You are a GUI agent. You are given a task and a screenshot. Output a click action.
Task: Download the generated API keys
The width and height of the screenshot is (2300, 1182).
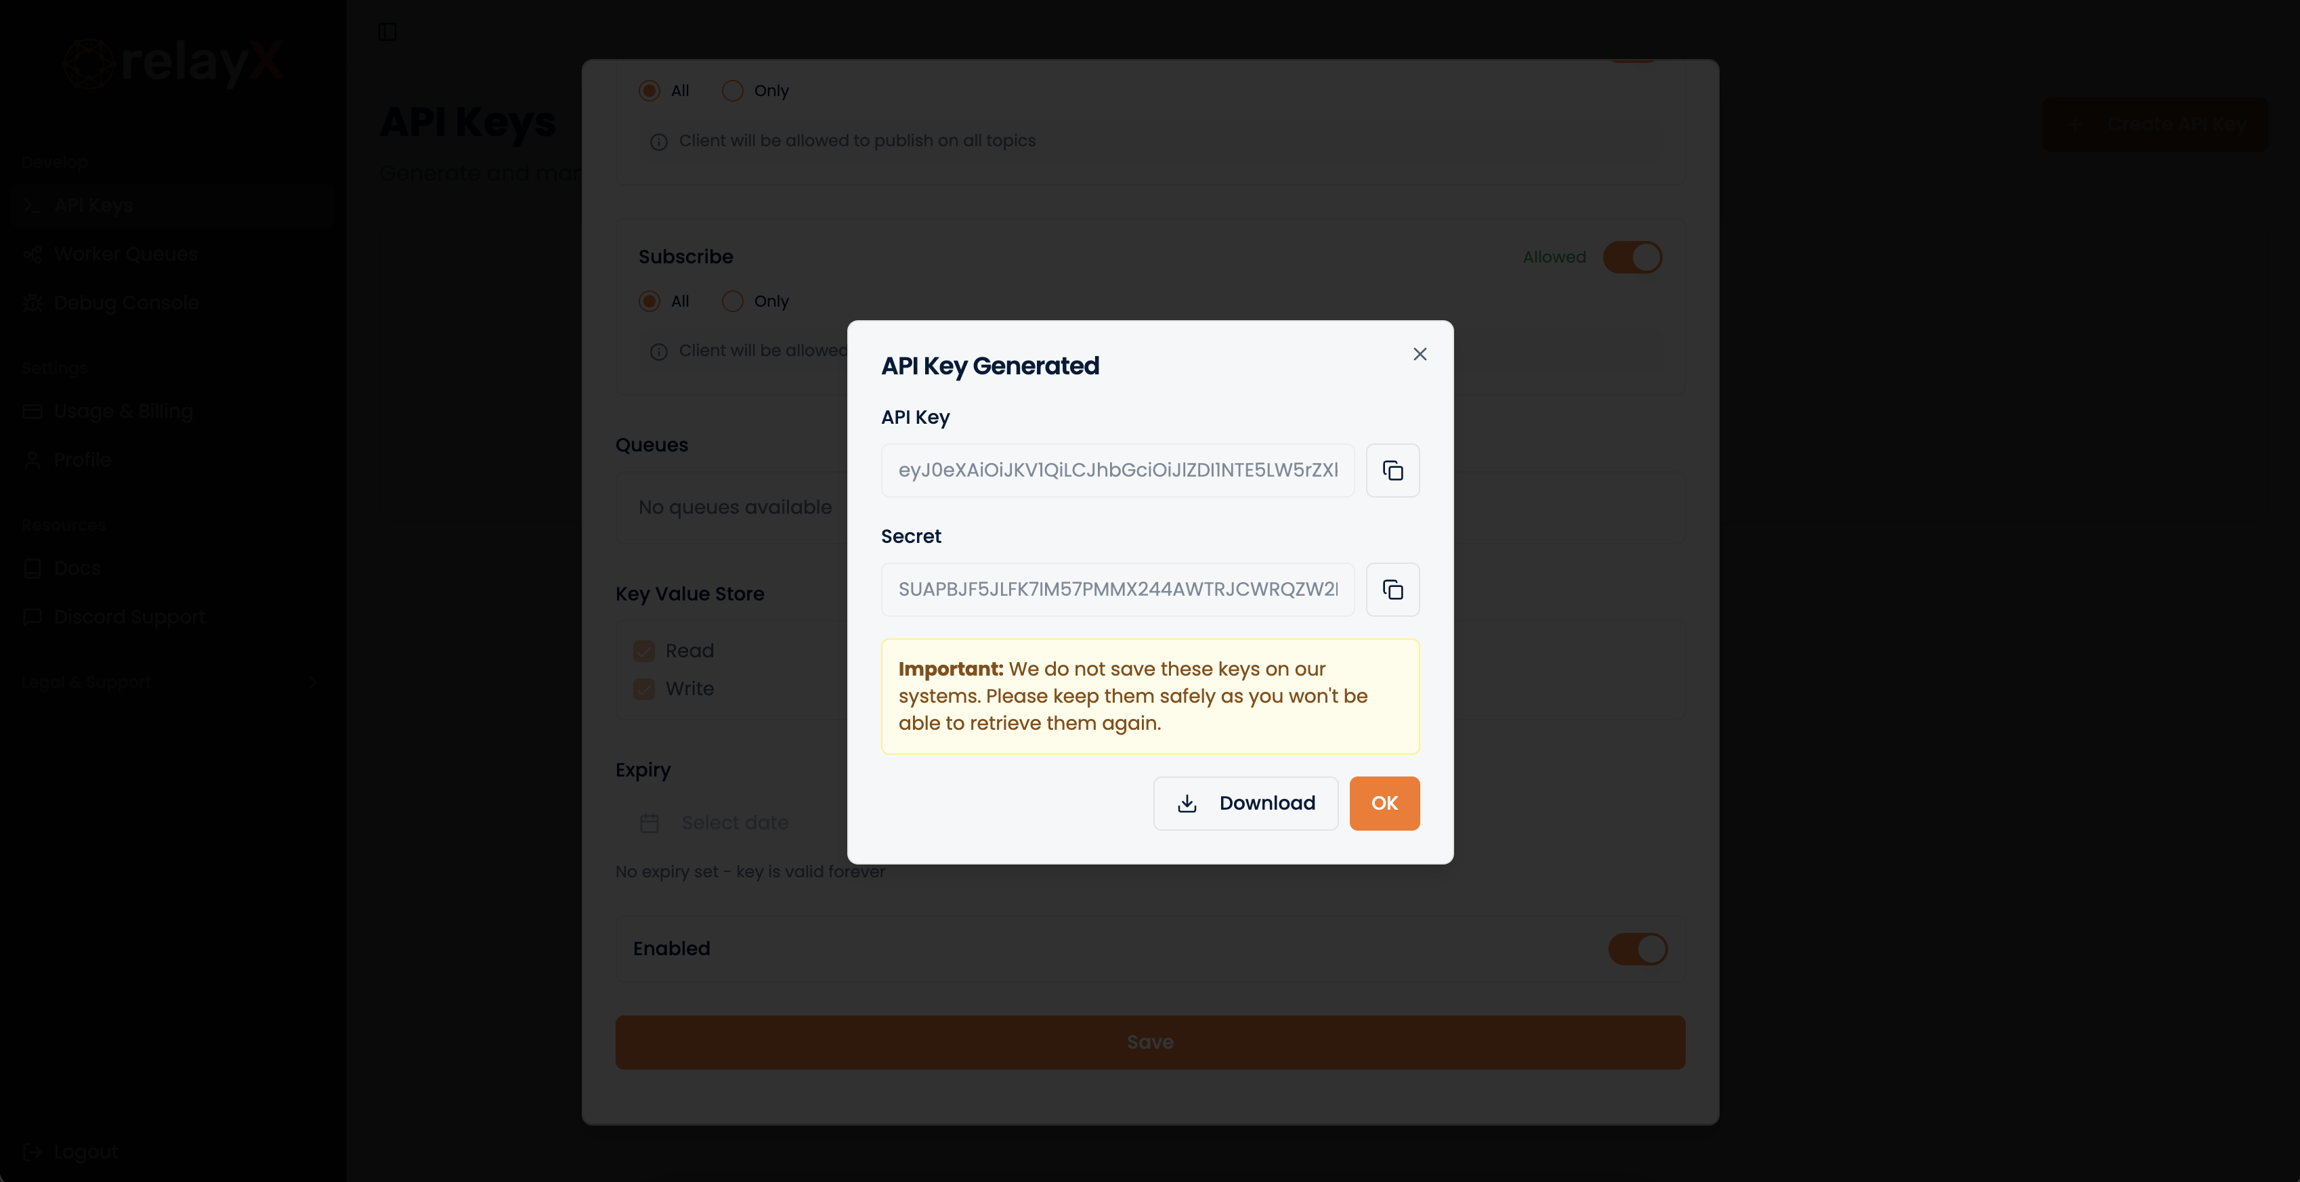tap(1245, 804)
